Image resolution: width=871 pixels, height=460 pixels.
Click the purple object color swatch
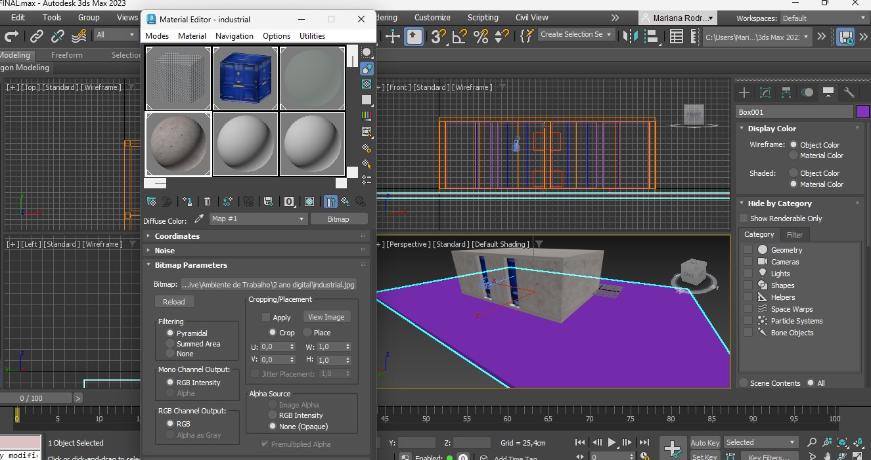[862, 112]
